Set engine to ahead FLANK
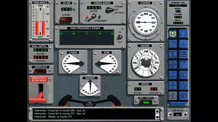This screenshot has height=122, width=218. 151,72
